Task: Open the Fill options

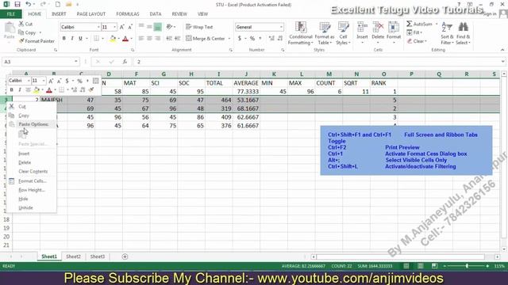Action: (414, 32)
